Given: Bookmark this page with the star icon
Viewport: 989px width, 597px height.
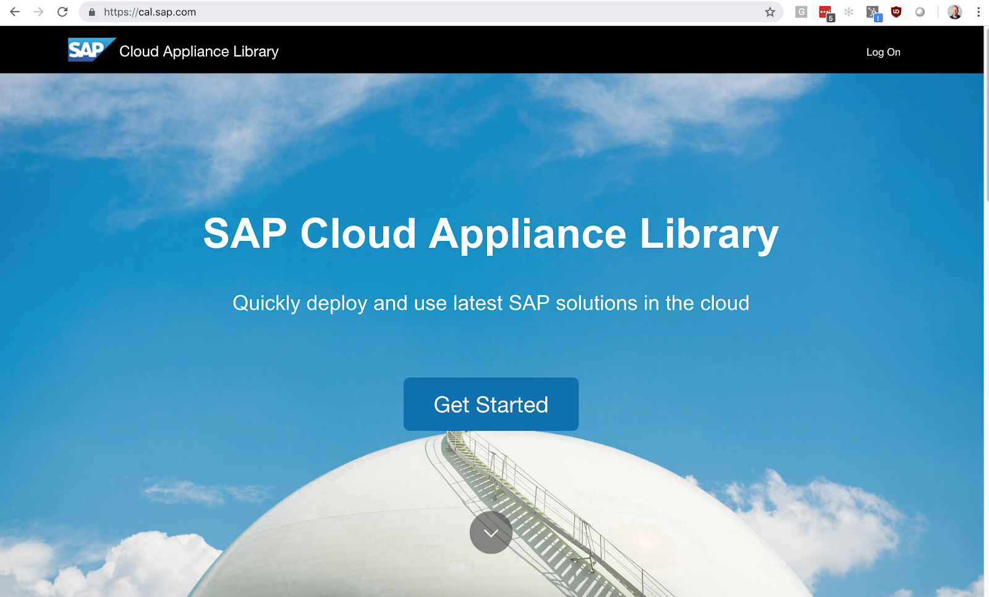Looking at the screenshot, I should tap(770, 12).
